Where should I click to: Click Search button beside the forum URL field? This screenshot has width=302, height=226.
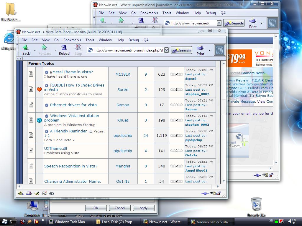(181, 50)
